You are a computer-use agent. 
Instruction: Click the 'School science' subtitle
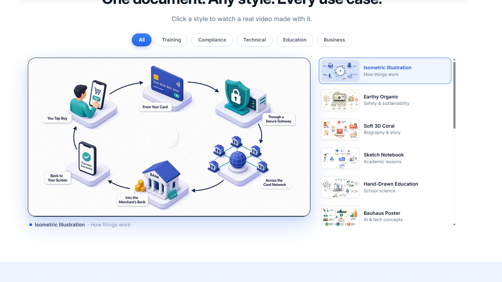click(379, 191)
